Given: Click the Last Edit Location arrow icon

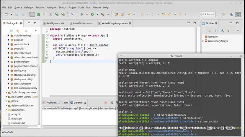Looking at the screenshot, I should point(163,14).
